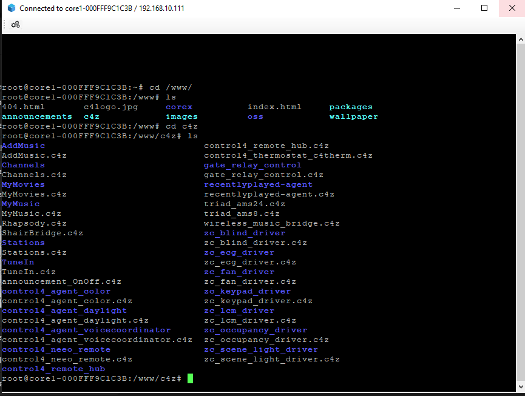The height and width of the screenshot is (396, 525).
Task: Click the 404.html file name
Action: (x=23, y=107)
